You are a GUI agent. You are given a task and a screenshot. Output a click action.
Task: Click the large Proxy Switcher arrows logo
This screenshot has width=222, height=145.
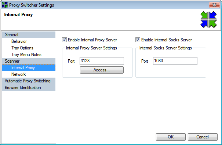pos(208,19)
